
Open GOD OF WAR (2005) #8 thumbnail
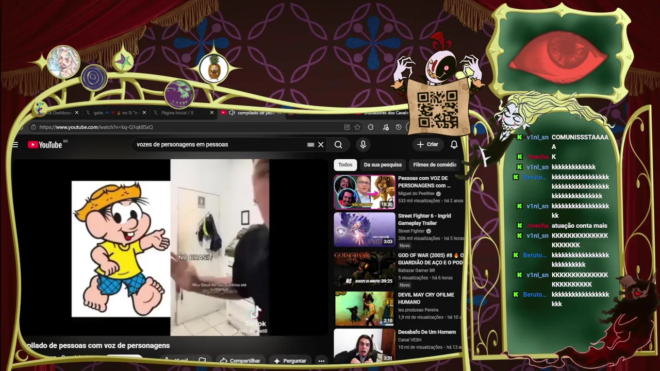[x=365, y=268]
